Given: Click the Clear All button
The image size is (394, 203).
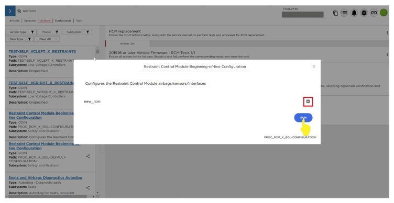Looking at the screenshot, I should pyautogui.click(x=47, y=39).
